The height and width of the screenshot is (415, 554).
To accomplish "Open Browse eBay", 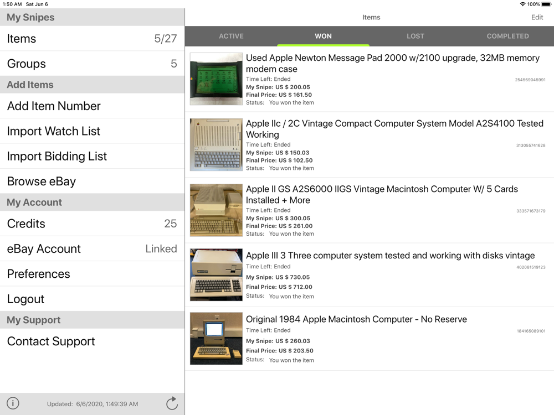I will click(92, 181).
